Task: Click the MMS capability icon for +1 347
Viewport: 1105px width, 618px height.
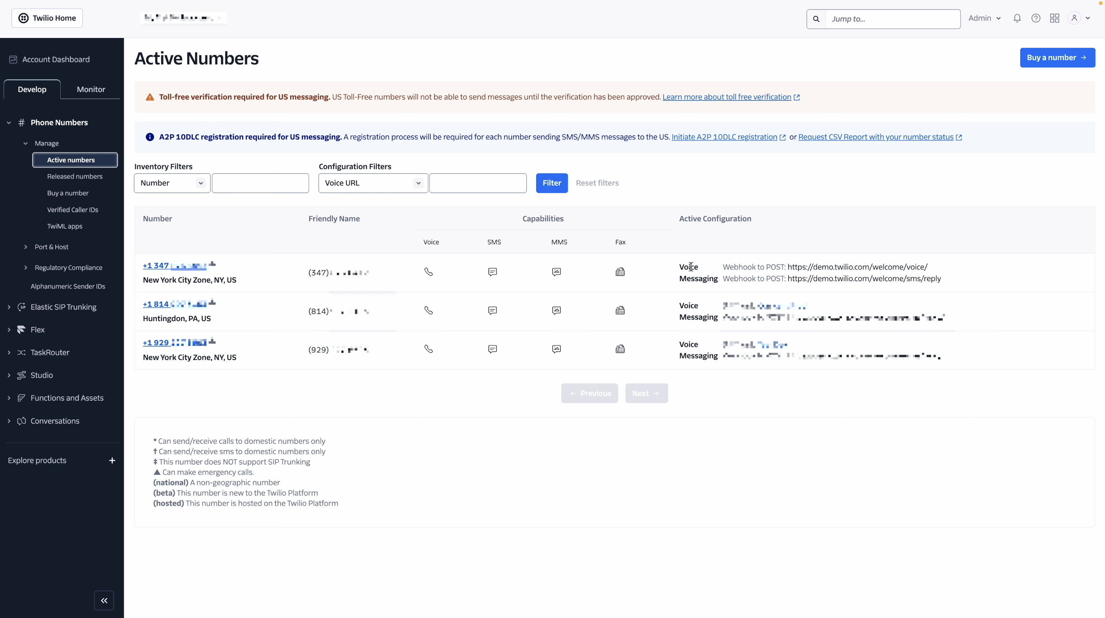Action: 557,272
